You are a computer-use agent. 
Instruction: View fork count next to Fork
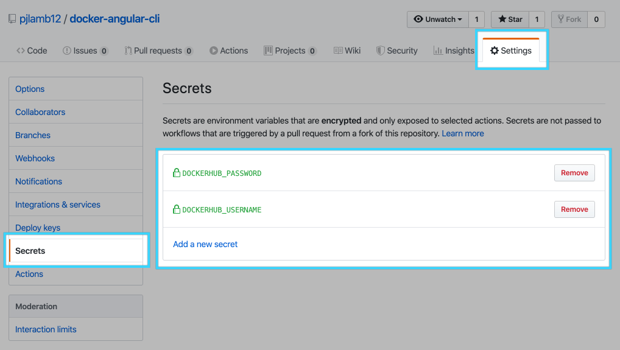(x=596, y=19)
